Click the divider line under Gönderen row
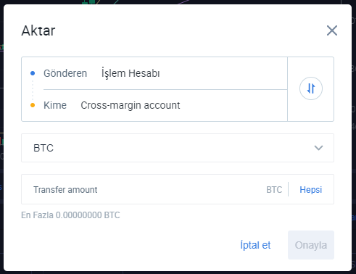This screenshot has width=356, height=274. click(x=165, y=89)
